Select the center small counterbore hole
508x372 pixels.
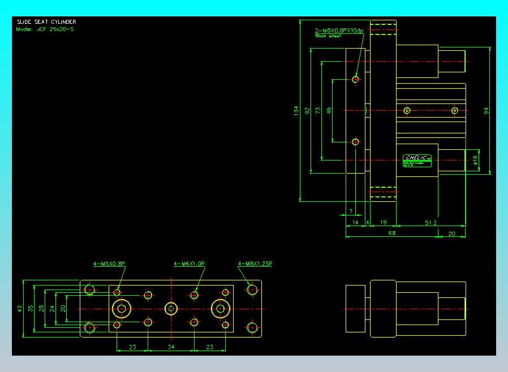click(171, 309)
